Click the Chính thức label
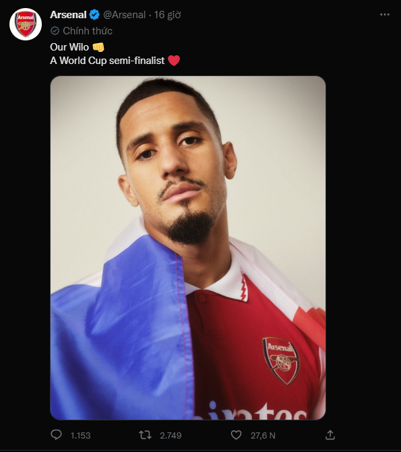Viewport: 401px width, 452px height. 88,31
